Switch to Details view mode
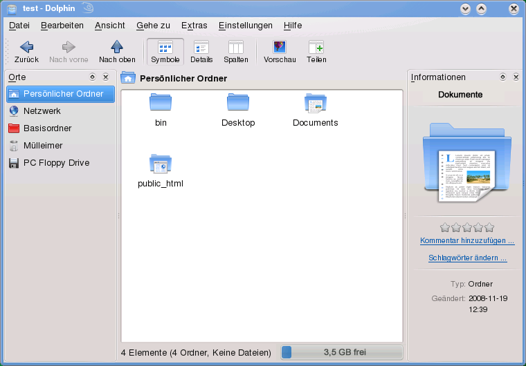526x366 pixels. pos(201,52)
